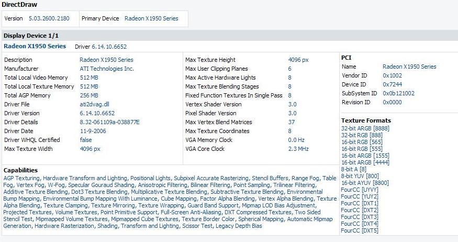Click the DirectDraw version 5.03.2600.2180 value
Screen dimensions: 458x242
(49, 18)
